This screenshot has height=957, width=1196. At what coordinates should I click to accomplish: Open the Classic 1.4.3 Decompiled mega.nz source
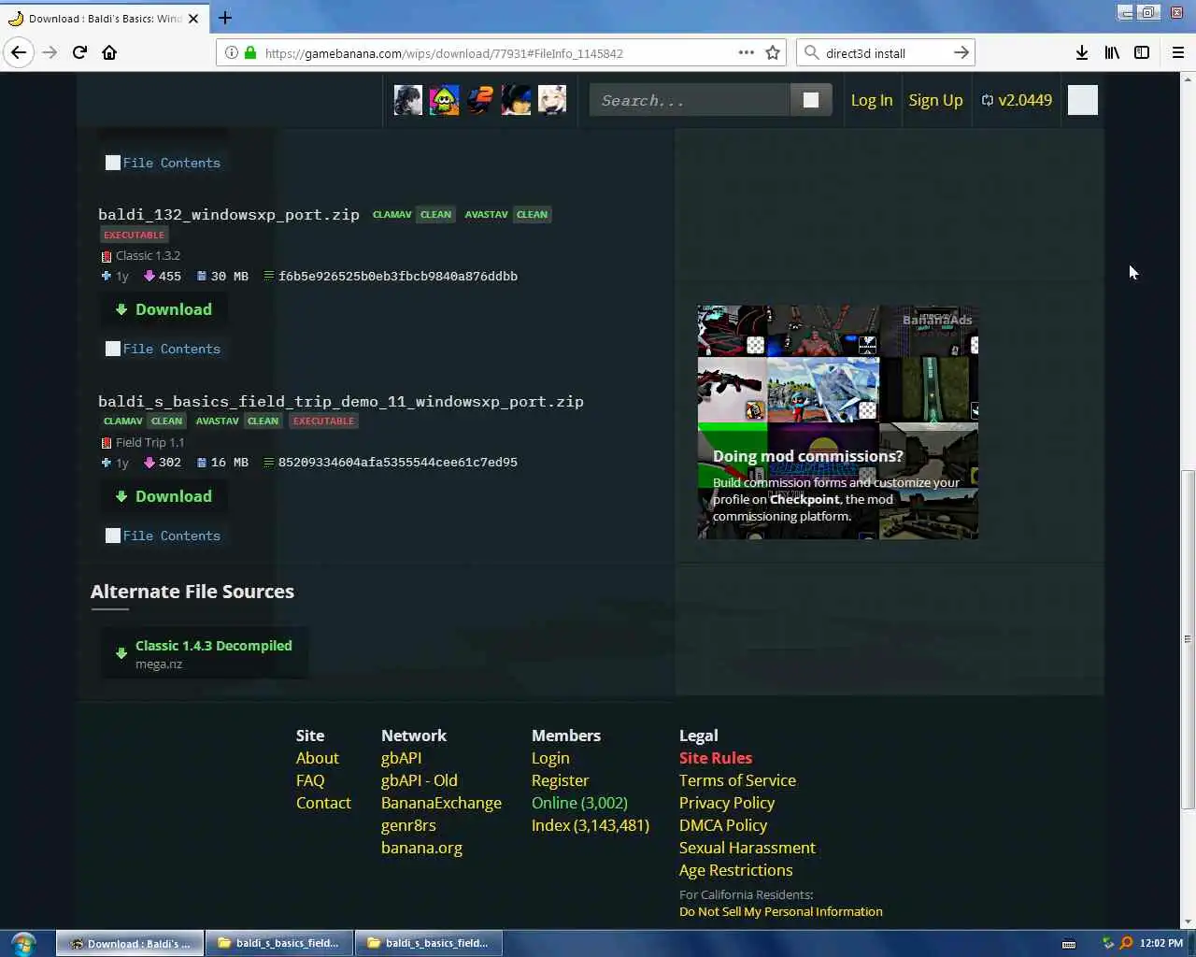coord(204,653)
